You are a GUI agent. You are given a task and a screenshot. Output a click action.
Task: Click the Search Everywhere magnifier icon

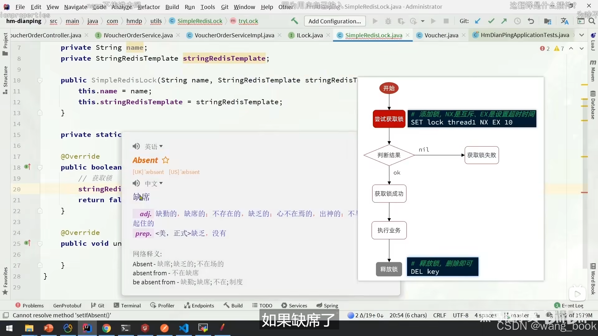pos(592,21)
